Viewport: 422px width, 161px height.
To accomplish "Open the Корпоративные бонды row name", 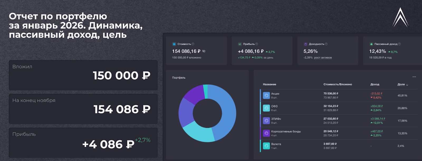I will point(286,132).
